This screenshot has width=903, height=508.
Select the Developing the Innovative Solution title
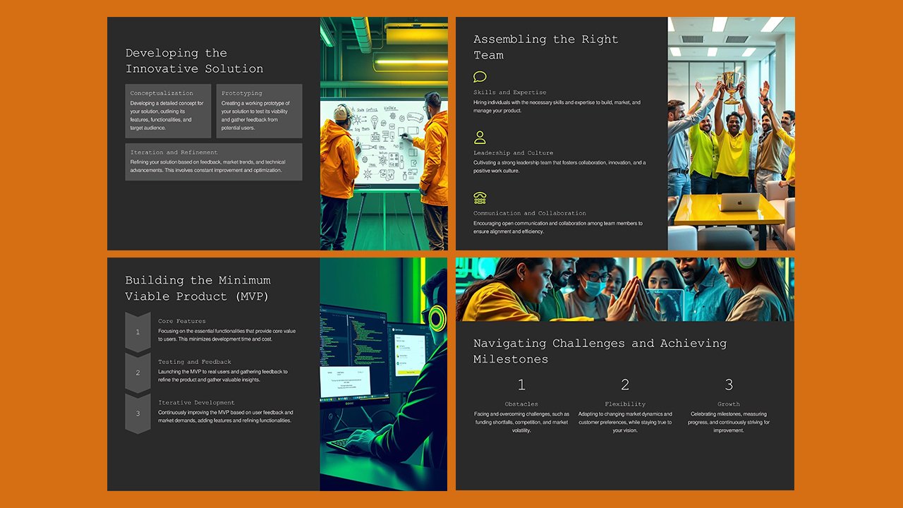[x=195, y=61]
